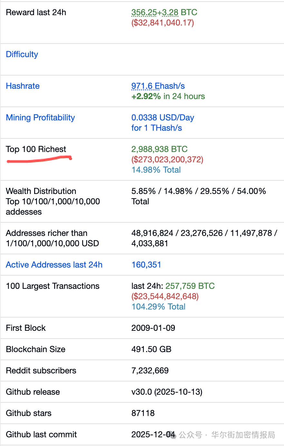
Task: Click the 104.29% Total percentage
Action: coord(158,307)
